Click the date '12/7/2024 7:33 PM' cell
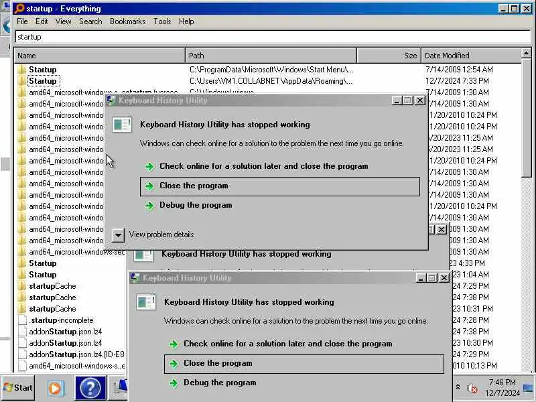This screenshot has width=536, height=402. point(457,81)
